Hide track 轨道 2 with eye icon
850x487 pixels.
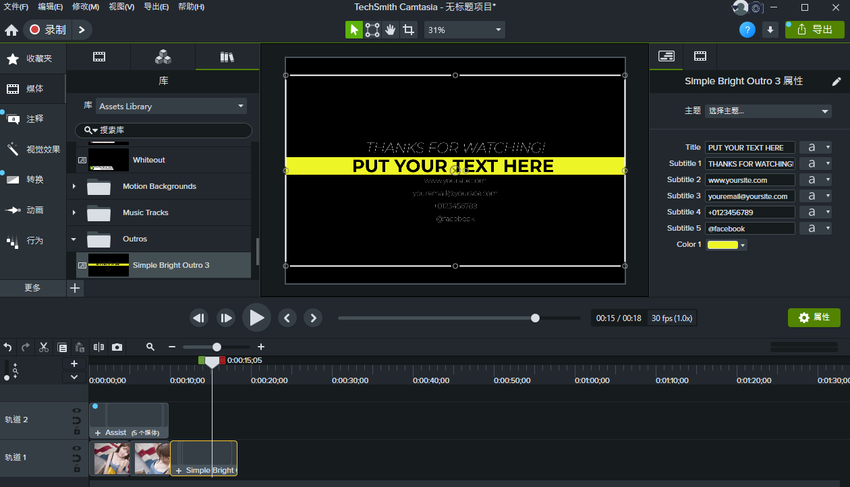pos(77,410)
